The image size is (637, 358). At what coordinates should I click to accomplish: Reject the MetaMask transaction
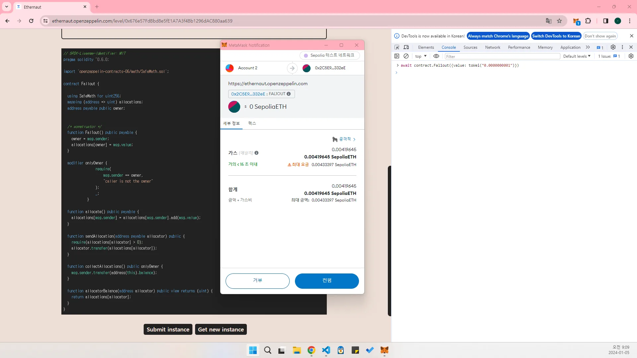[x=257, y=281]
